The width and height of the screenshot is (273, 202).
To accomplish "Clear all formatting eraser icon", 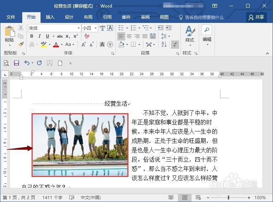I will [x=87, y=36].
